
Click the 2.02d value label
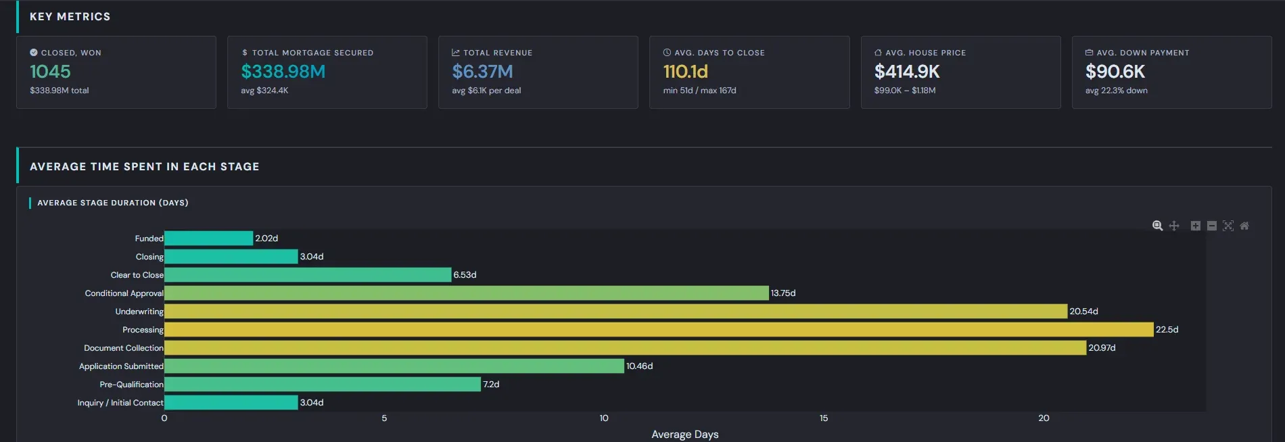pos(266,239)
